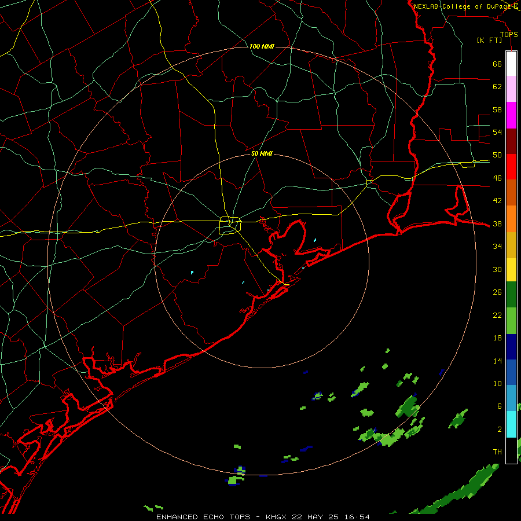Screen dimensions: 521x521
Task: Click the "[K FT]" units label
Action: [489, 41]
